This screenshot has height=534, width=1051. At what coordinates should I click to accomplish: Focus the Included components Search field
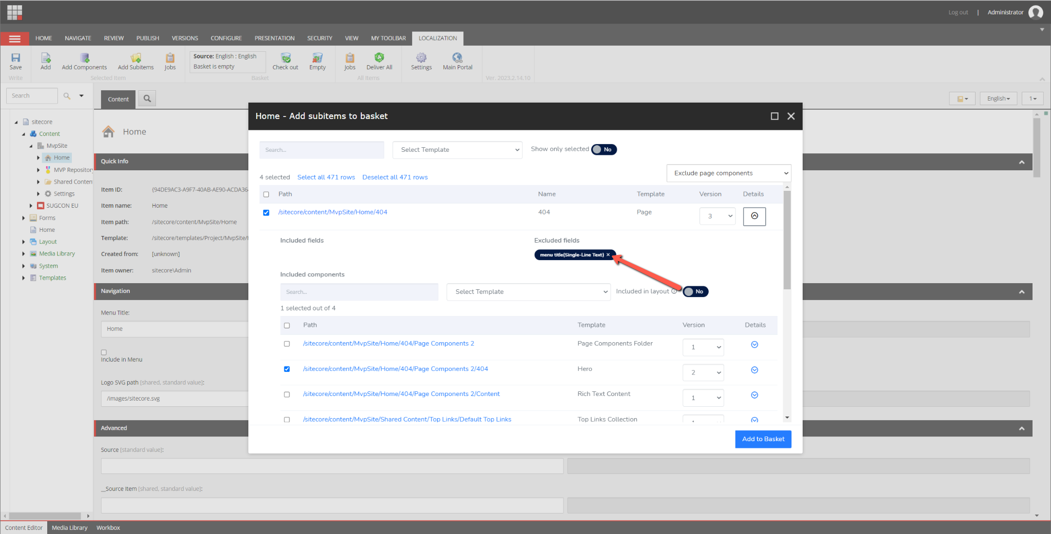coord(359,292)
